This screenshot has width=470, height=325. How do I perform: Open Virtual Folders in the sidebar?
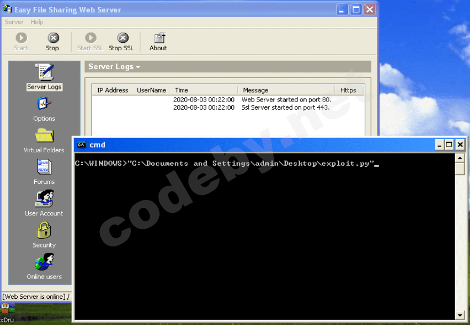[44, 141]
